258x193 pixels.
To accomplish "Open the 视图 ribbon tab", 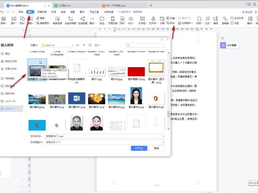I will 73,12.
